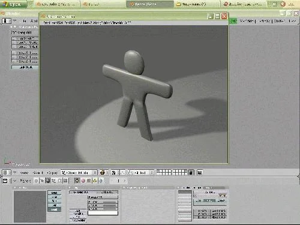
Task: Open the buttons window editor type selector
Action: [x=6, y=181]
